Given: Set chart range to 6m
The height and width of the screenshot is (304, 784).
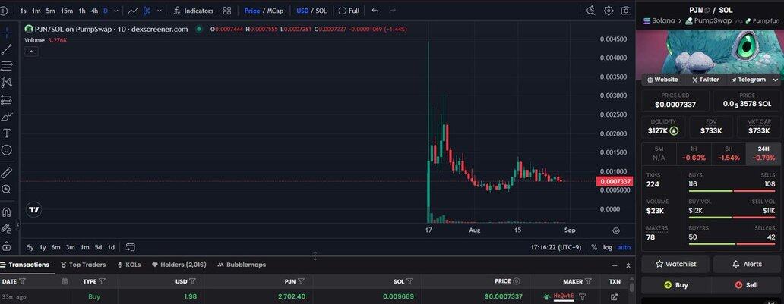Looking at the screenshot, I should point(55,247).
